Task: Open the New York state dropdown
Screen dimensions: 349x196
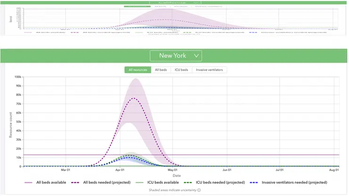Action: pyautogui.click(x=176, y=56)
